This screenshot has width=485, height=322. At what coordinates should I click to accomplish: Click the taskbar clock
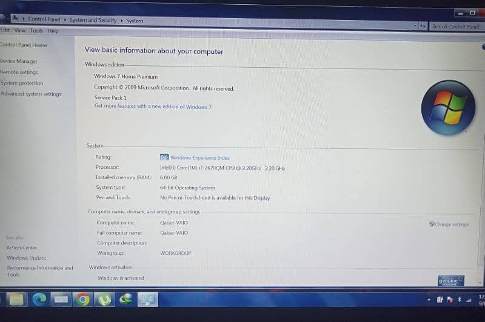coord(481,300)
